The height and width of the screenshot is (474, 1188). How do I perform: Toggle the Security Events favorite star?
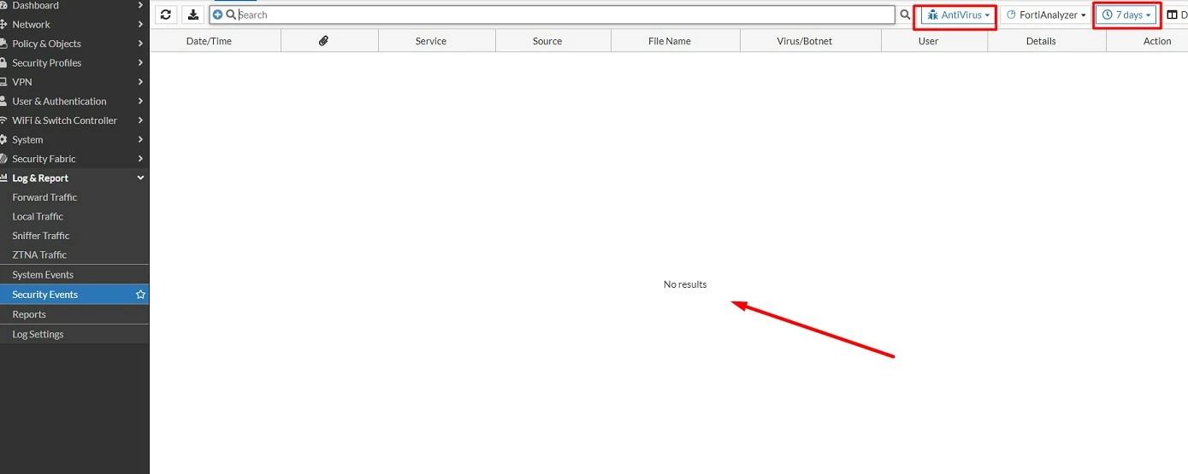(x=141, y=295)
